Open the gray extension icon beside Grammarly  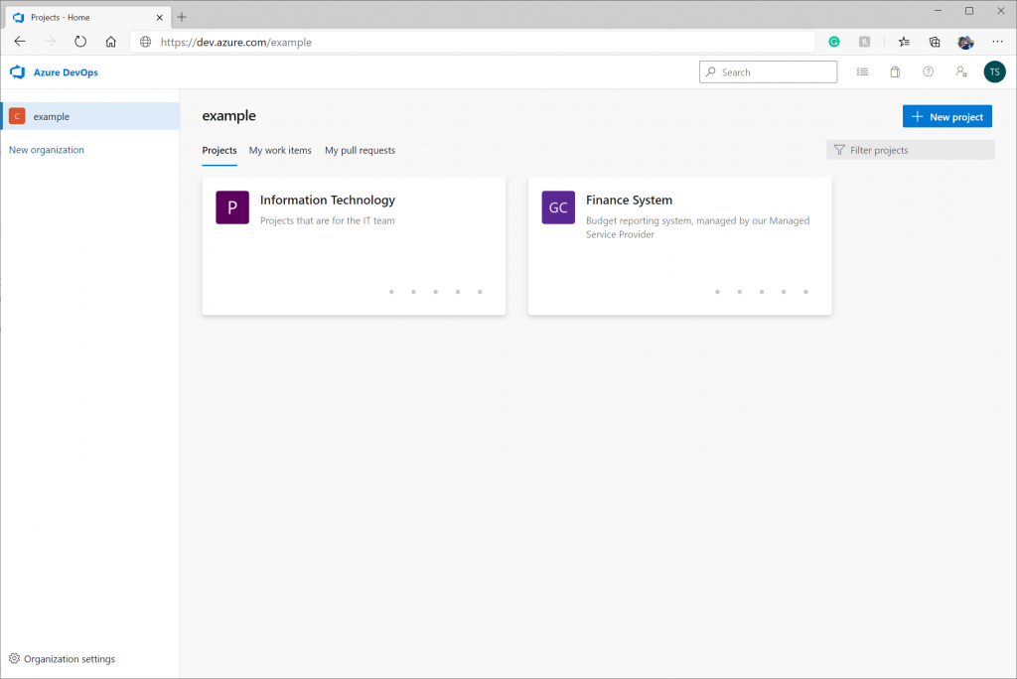click(x=865, y=42)
